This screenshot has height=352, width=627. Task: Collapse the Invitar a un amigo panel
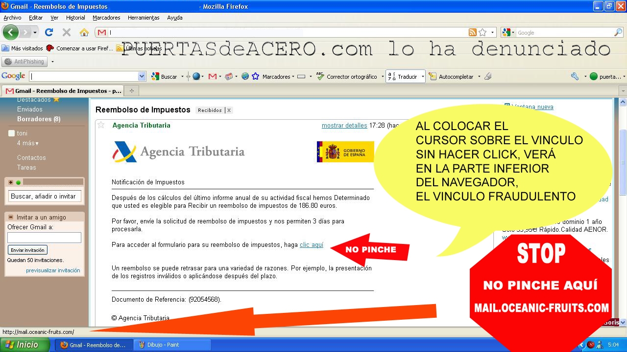[x=10, y=217]
